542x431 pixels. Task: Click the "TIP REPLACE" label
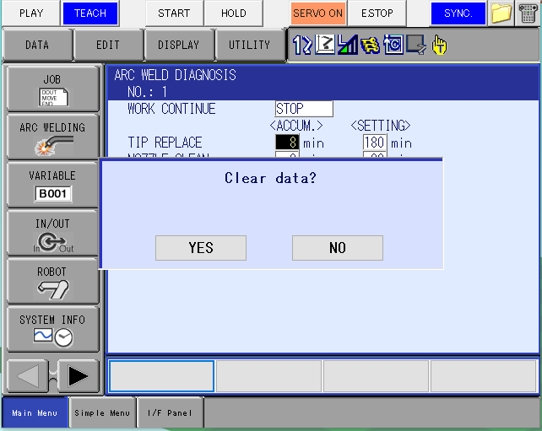pos(165,143)
